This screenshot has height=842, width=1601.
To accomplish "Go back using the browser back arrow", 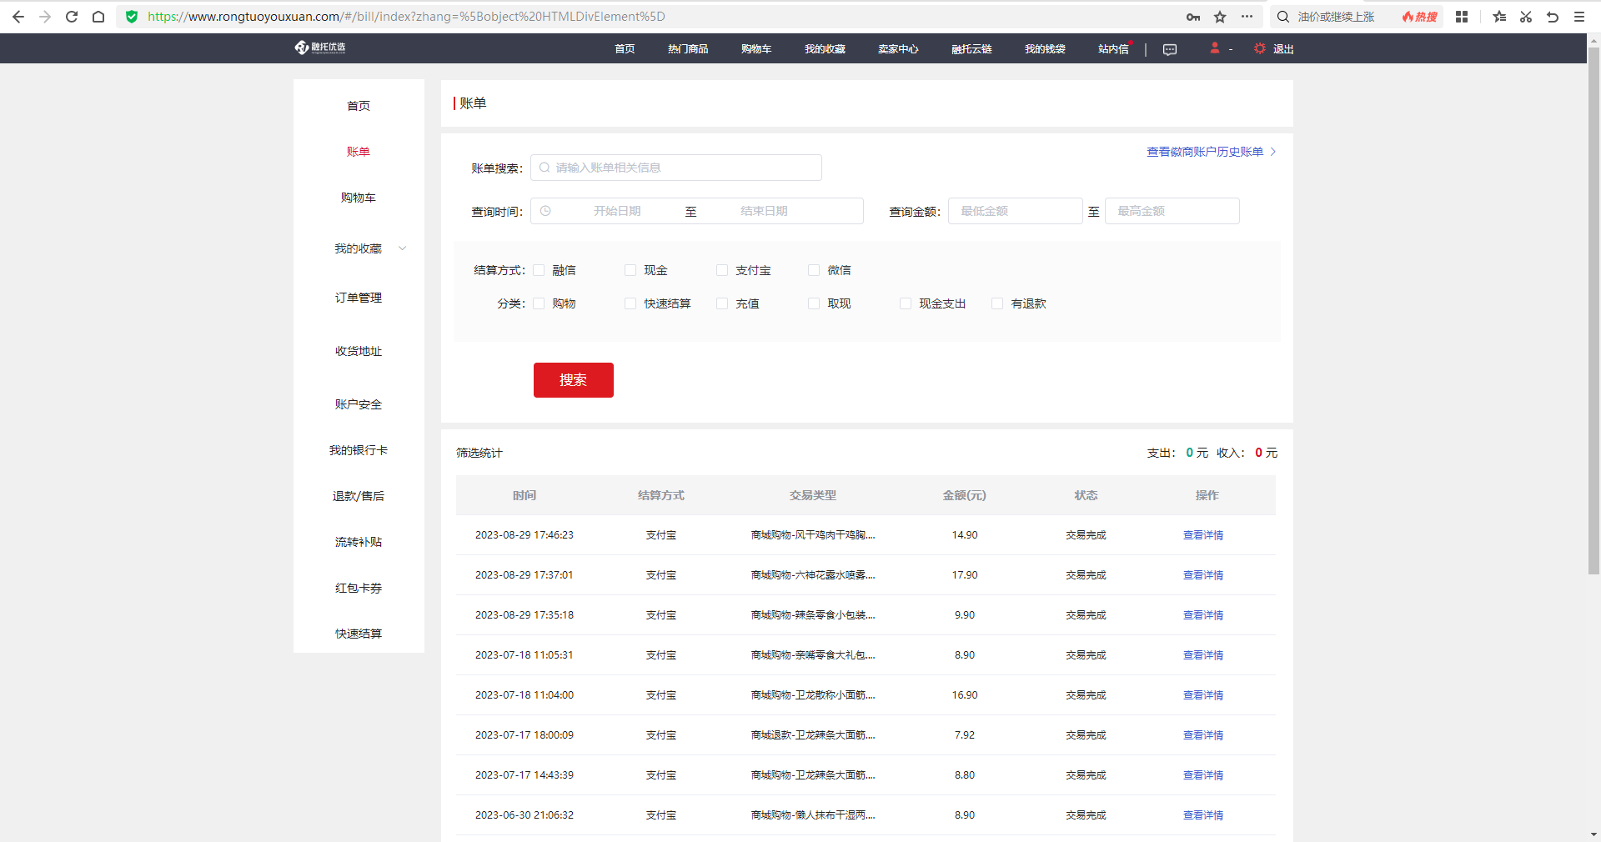I will coord(18,17).
